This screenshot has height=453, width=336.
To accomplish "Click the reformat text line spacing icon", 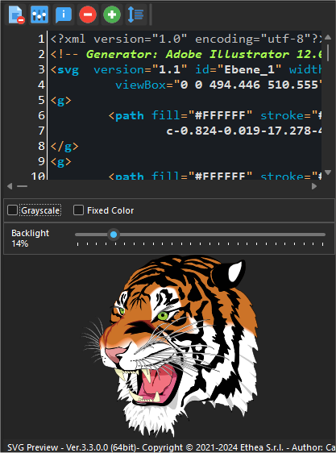I will (x=136, y=15).
